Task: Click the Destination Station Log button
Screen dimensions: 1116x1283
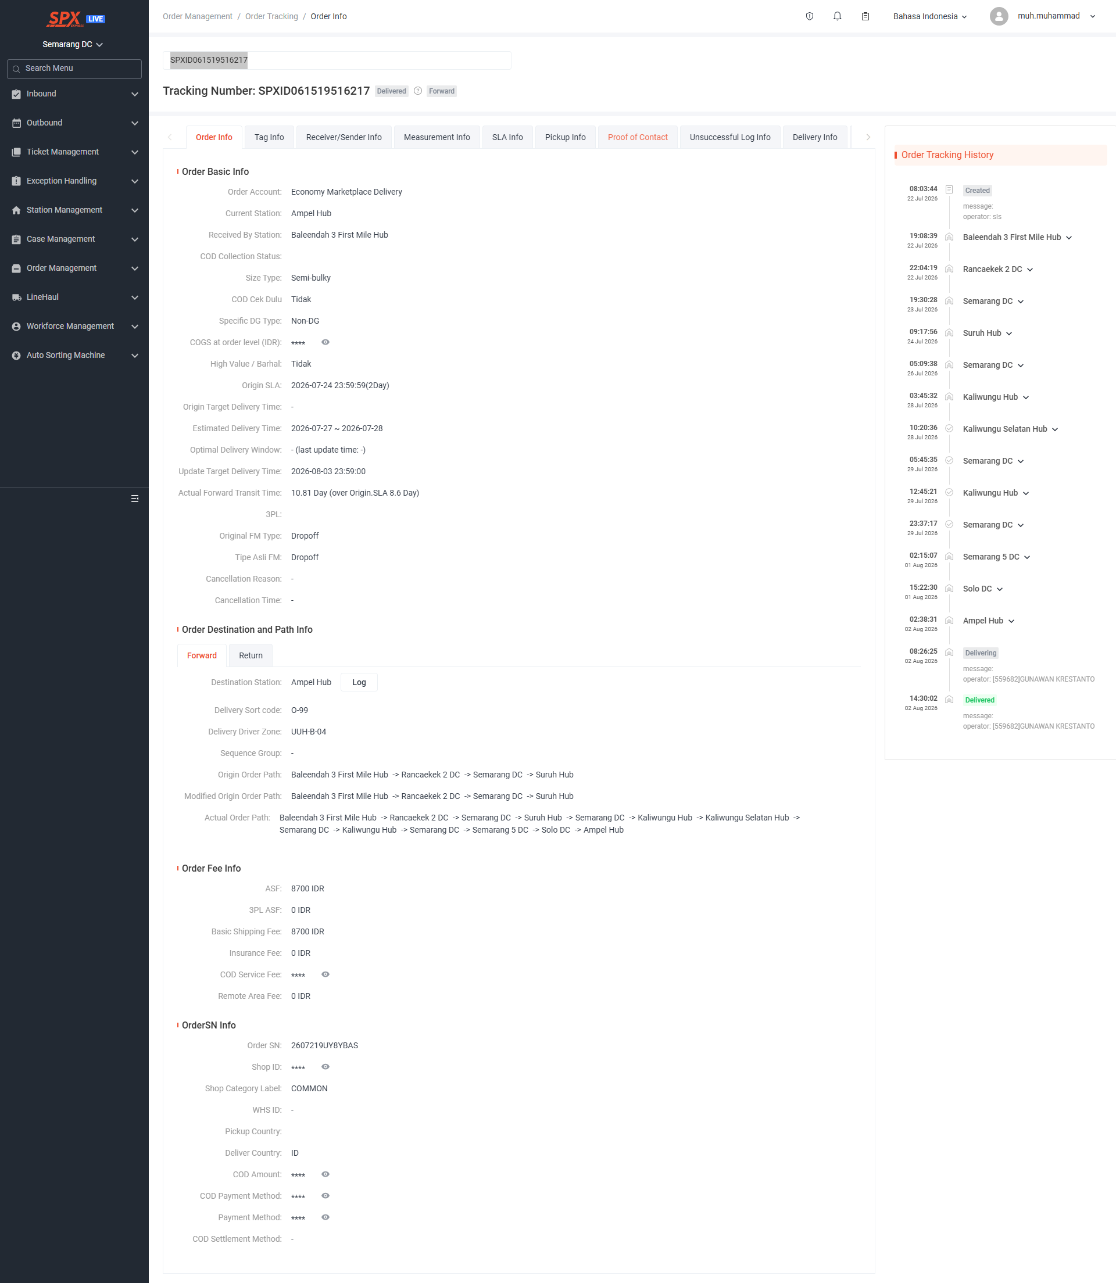Action: [359, 682]
